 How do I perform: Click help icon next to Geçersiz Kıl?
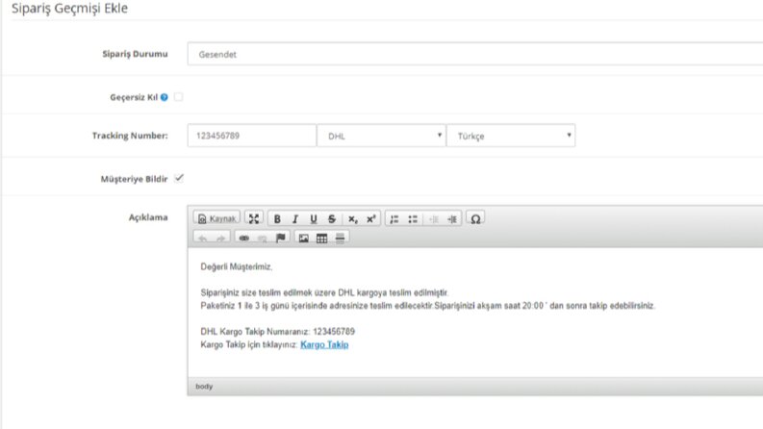point(165,97)
